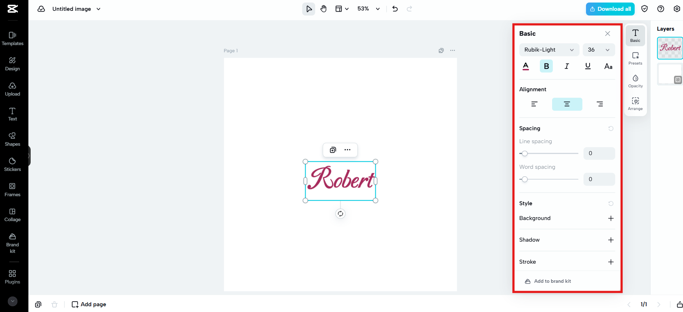683x312 pixels.
Task: Open the settings gear icon
Action: click(x=677, y=9)
